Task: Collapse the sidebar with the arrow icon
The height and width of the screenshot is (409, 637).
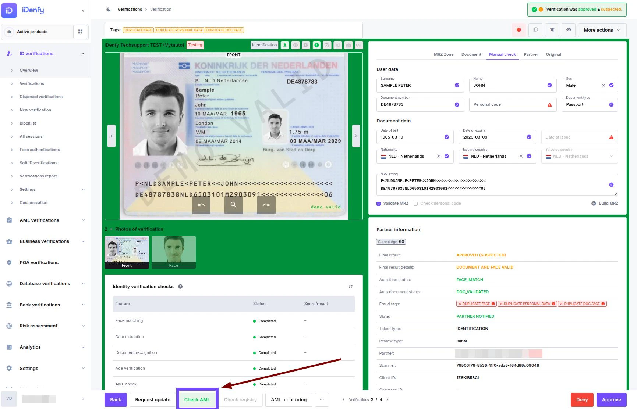Action: (x=83, y=11)
